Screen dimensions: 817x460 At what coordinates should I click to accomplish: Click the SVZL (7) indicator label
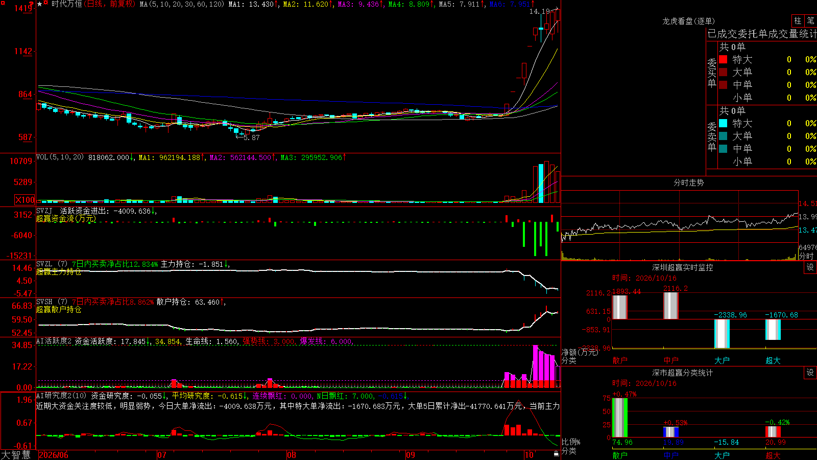click(x=52, y=264)
